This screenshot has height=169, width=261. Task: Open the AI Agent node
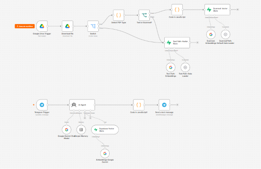[x=82, y=105]
